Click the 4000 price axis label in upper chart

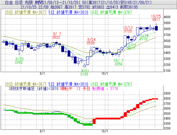point(167,17)
